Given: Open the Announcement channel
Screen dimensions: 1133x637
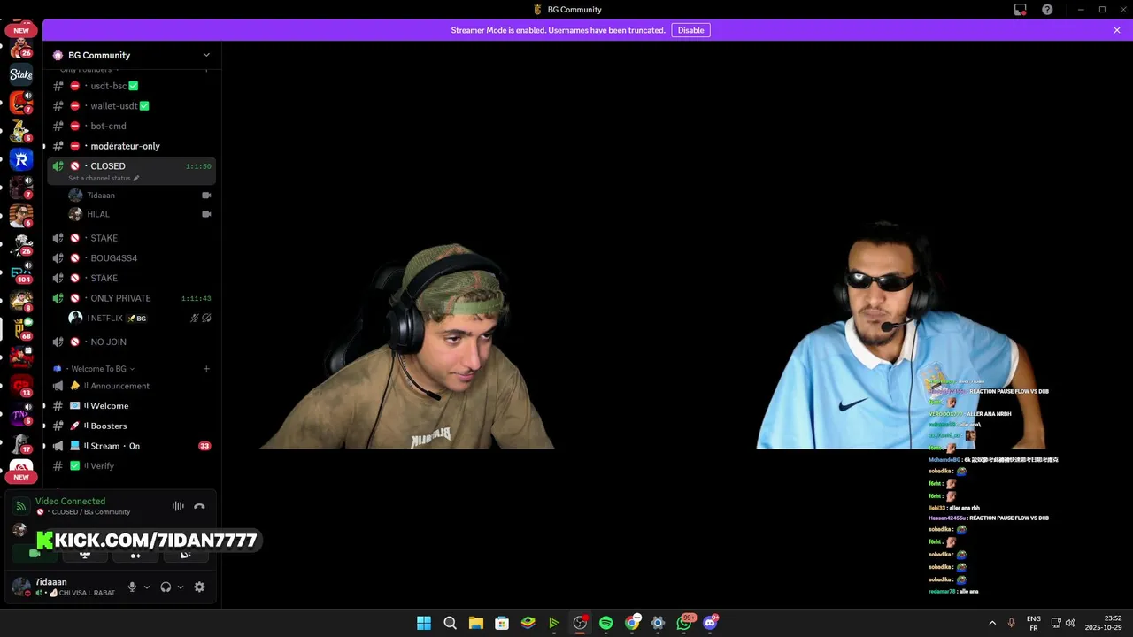Looking at the screenshot, I should click(131, 386).
